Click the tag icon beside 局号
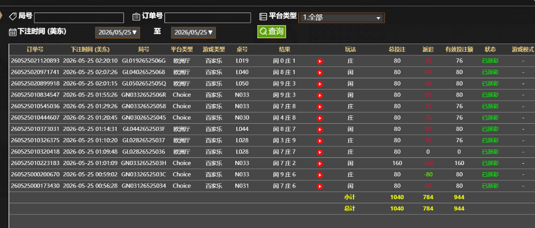This screenshot has width=535, height=228. (x=13, y=16)
